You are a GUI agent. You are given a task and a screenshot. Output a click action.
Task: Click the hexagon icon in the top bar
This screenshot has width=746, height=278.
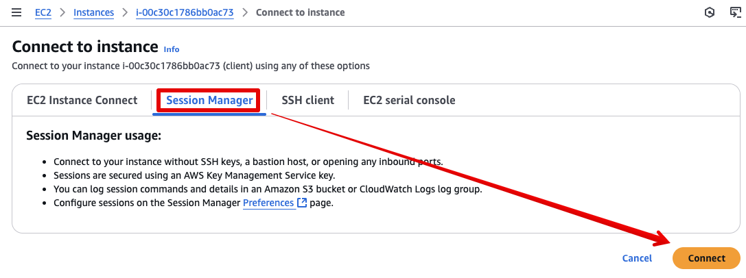[710, 13]
